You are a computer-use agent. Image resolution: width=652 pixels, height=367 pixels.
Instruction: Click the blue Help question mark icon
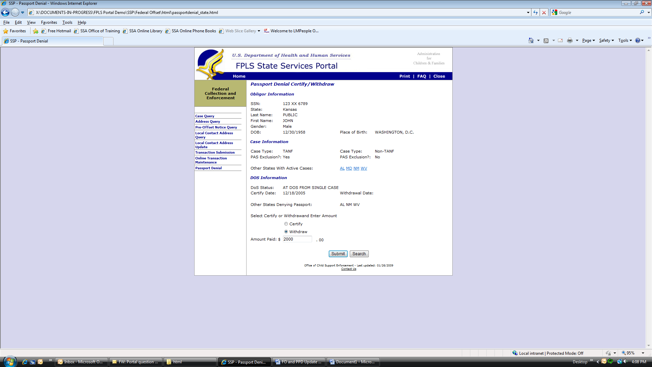pos(637,40)
